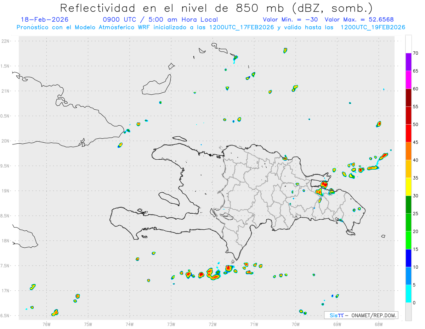
Task: Click the colorbar label "25"
Action: point(416,214)
